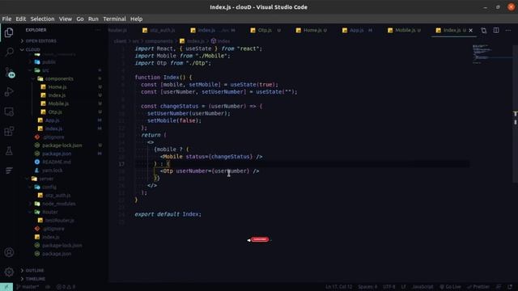Collapse the server folder
The height and width of the screenshot is (291, 518).
tap(46, 179)
